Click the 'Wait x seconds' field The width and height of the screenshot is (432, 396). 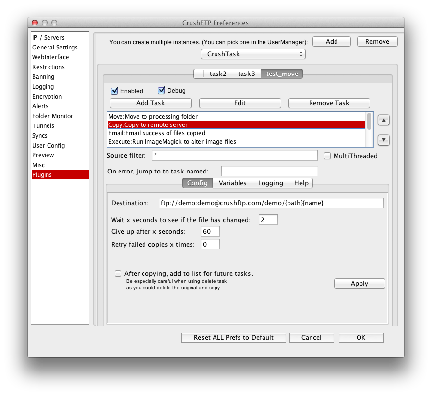click(x=268, y=220)
